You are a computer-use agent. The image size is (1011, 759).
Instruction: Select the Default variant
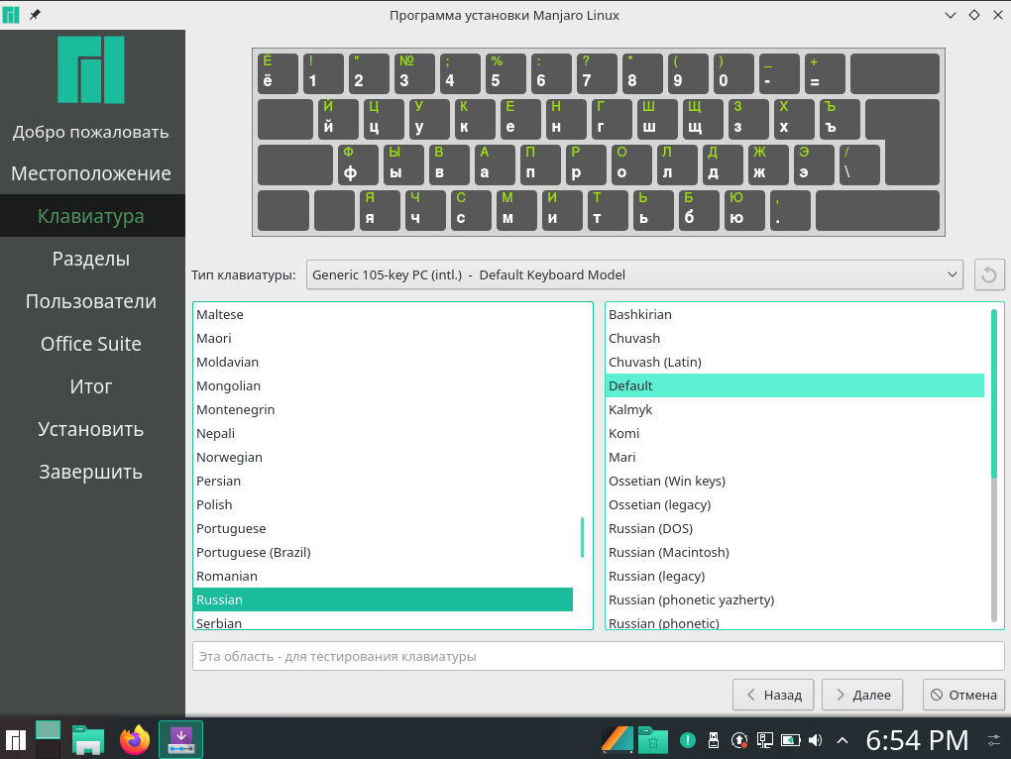pos(794,386)
